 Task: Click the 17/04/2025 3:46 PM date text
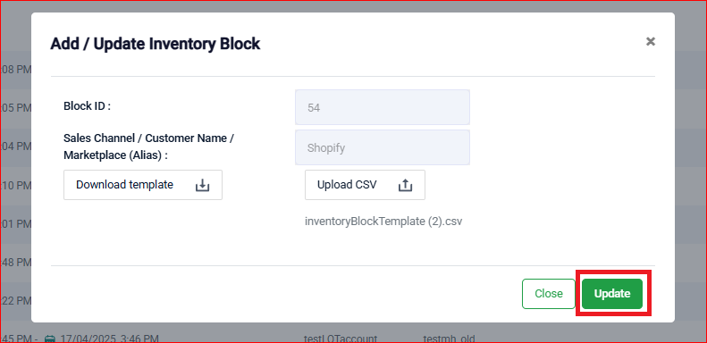pyautogui.click(x=109, y=339)
